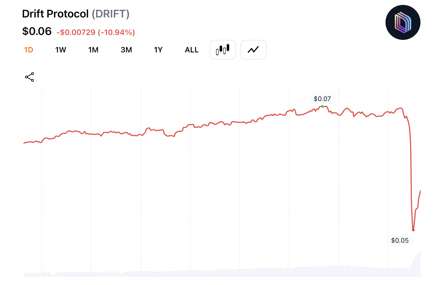436x285 pixels.
Task: Click the green high point marker
Action: coord(322,106)
